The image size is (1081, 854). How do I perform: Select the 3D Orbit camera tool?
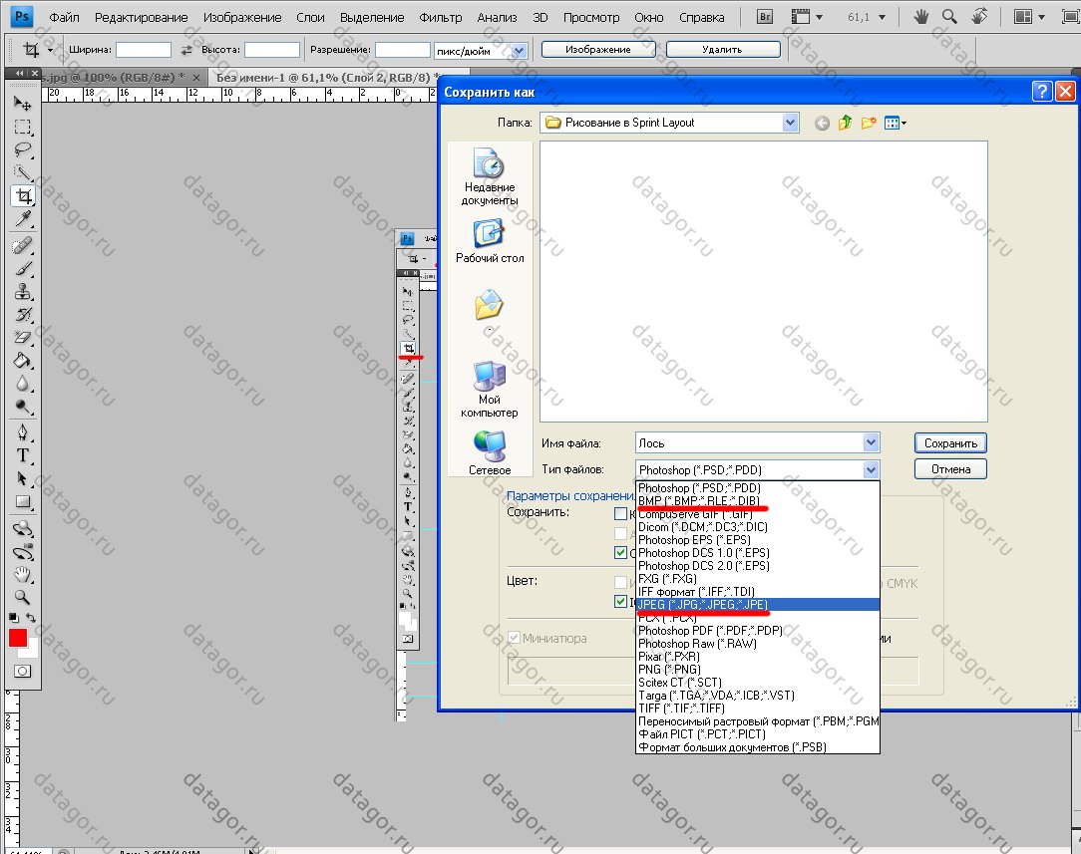coord(23,552)
